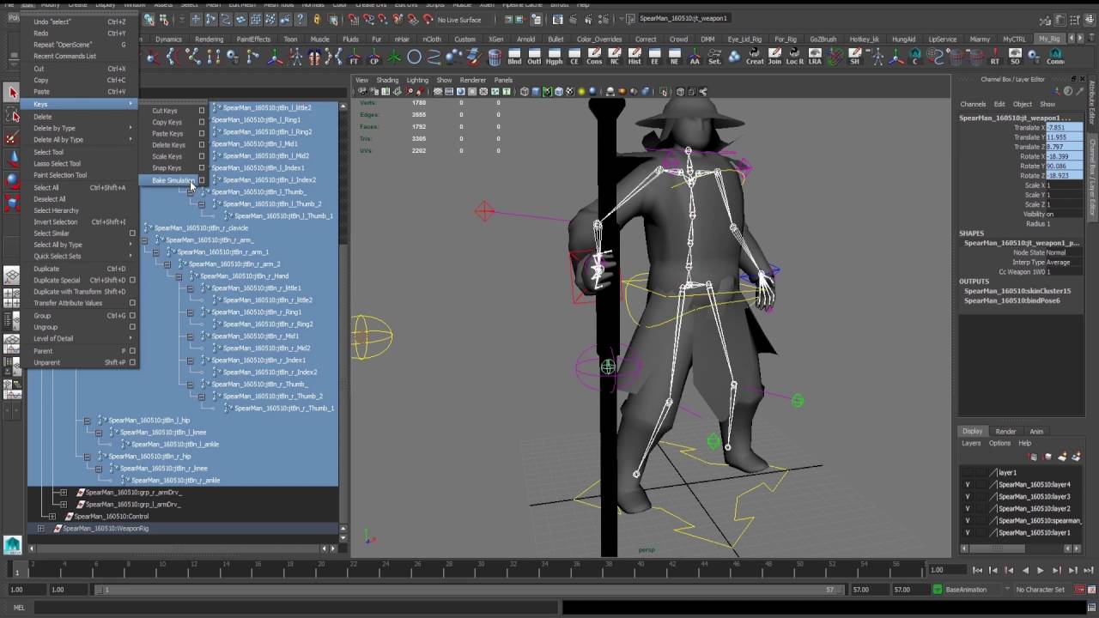Viewport: 1099px width, 618px height.
Task: Click the Translate X value field
Action: [x=1063, y=128]
